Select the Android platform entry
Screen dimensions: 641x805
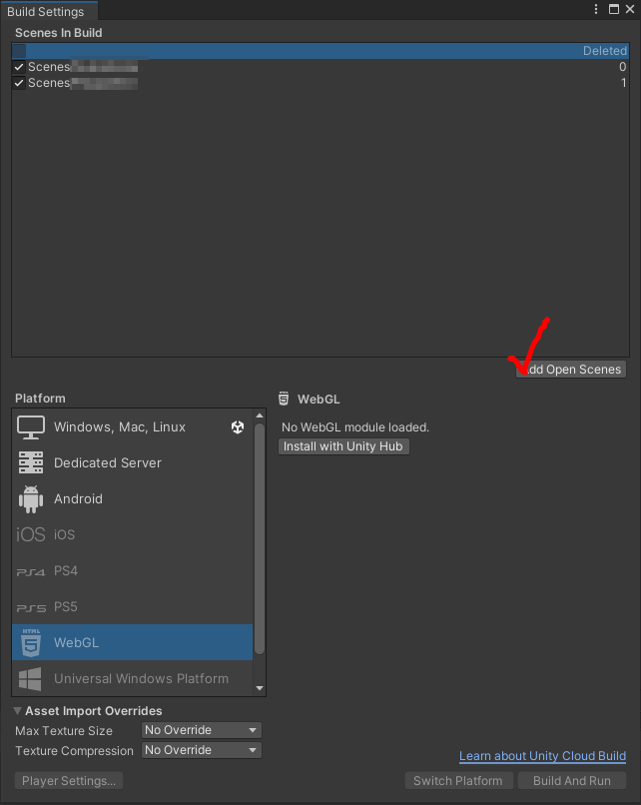point(133,499)
